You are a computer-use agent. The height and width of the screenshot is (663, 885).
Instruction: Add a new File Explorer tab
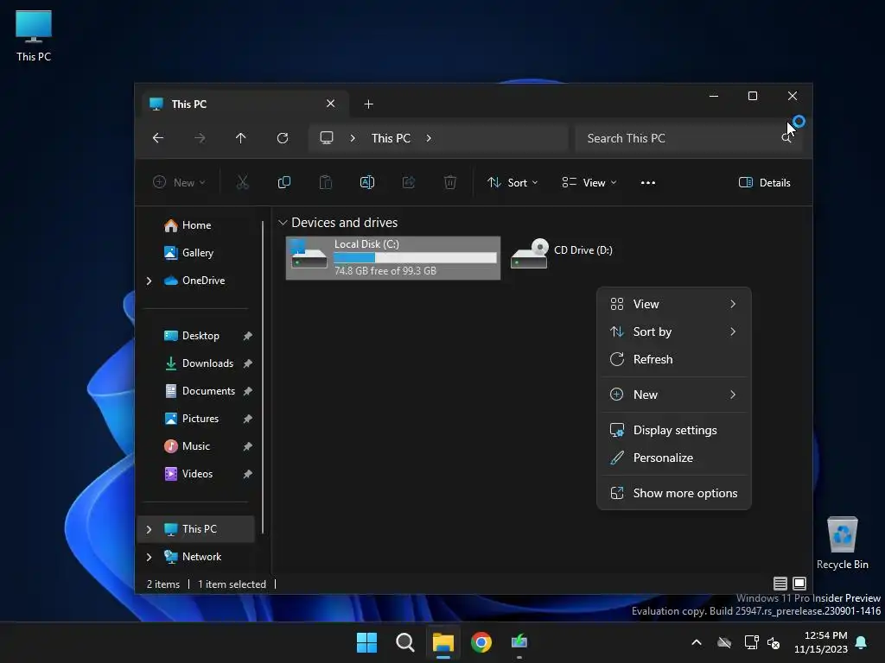point(368,104)
